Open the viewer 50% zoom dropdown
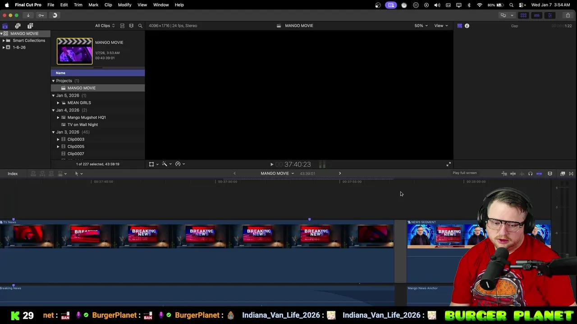 (421, 26)
